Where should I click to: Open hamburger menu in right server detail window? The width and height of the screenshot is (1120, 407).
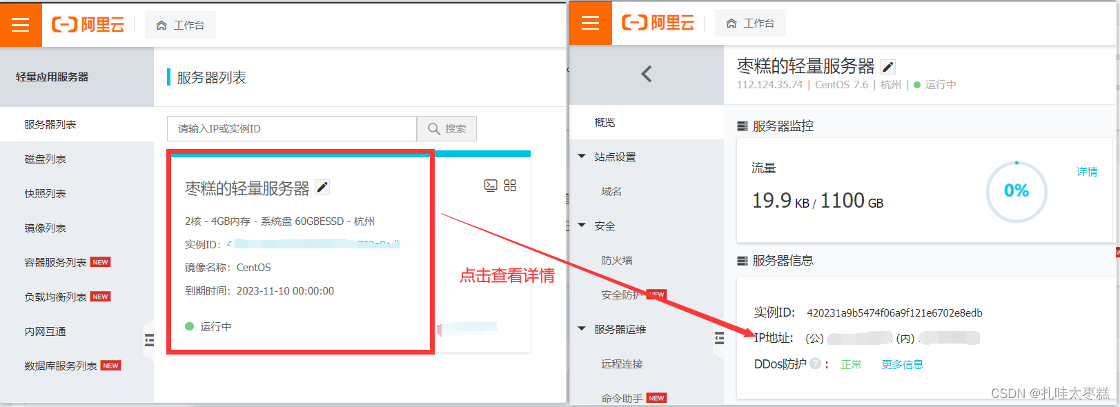(591, 23)
